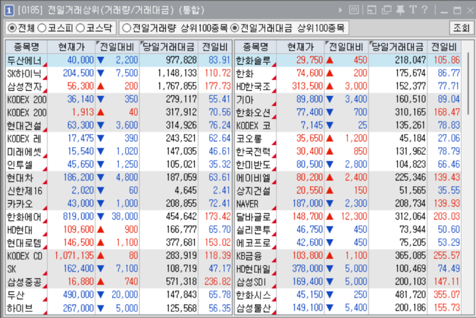Image resolution: width=476 pixels, height=318 pixels.
Task: Click the 'm' memo icon in title bar
Action: click(354, 10)
